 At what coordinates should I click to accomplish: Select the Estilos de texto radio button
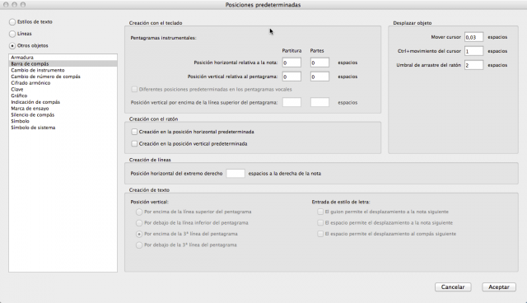click(x=12, y=22)
